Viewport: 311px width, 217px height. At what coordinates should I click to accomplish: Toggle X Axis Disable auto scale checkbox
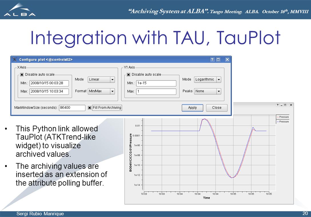click(x=22, y=75)
